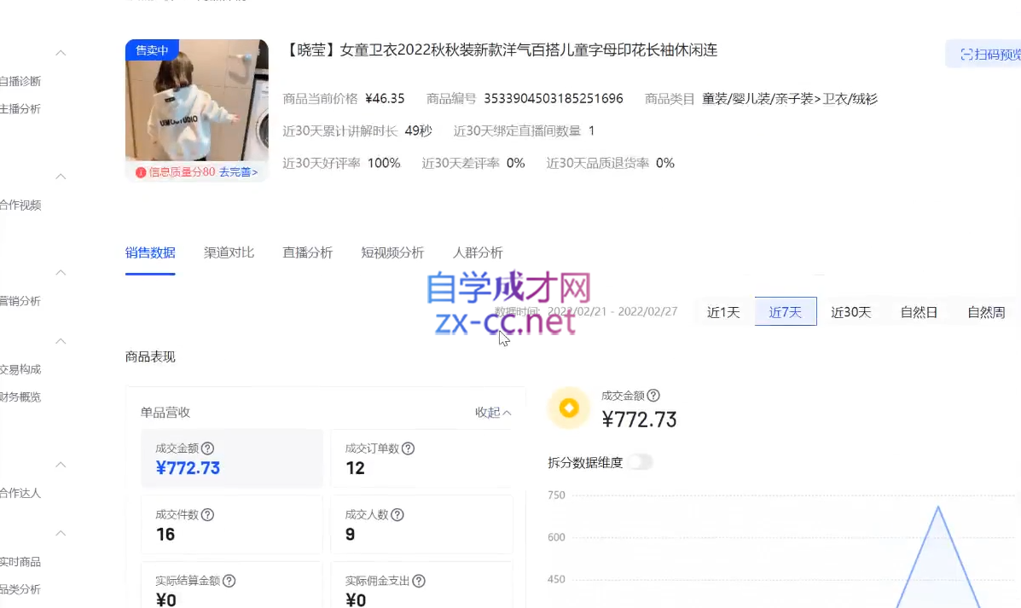Click help icon beside 实际佣金支出
Screen dimensions: 1021x608
pos(419,581)
